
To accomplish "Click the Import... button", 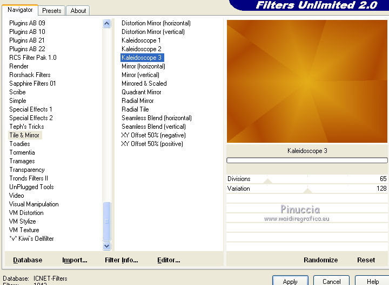I will (75, 260).
